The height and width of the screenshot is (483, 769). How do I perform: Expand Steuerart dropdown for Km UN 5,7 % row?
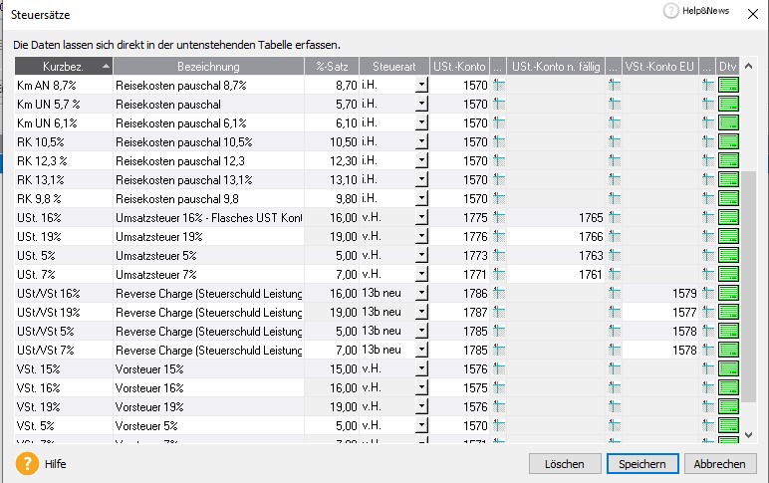(421, 105)
